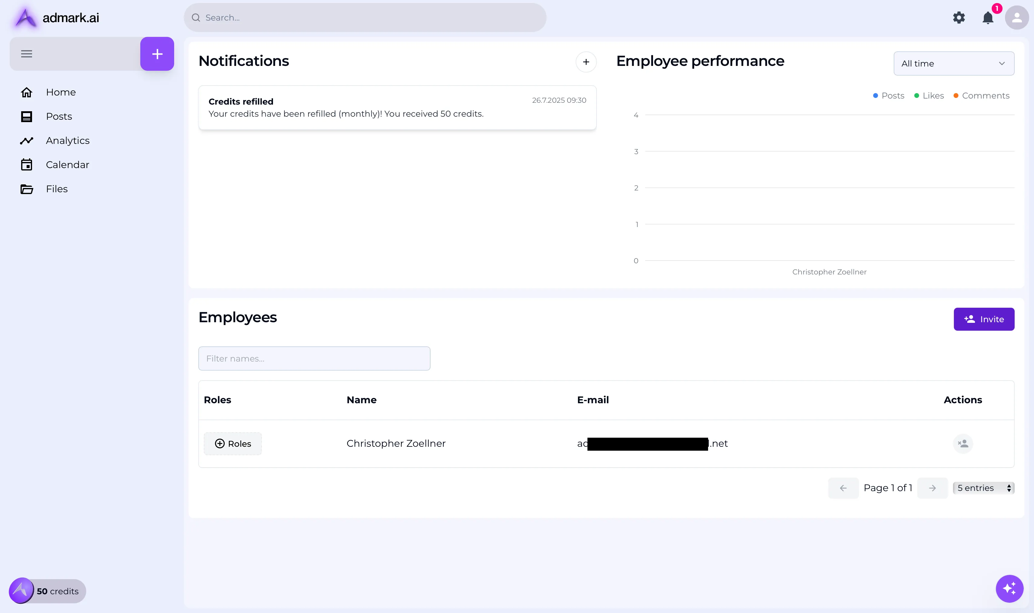Expand the All time period dropdown
This screenshot has width=1034, height=613.
[x=954, y=63]
